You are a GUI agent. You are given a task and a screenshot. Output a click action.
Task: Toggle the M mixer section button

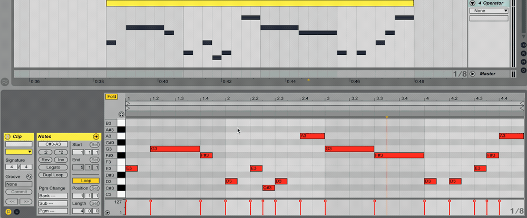click(x=523, y=62)
